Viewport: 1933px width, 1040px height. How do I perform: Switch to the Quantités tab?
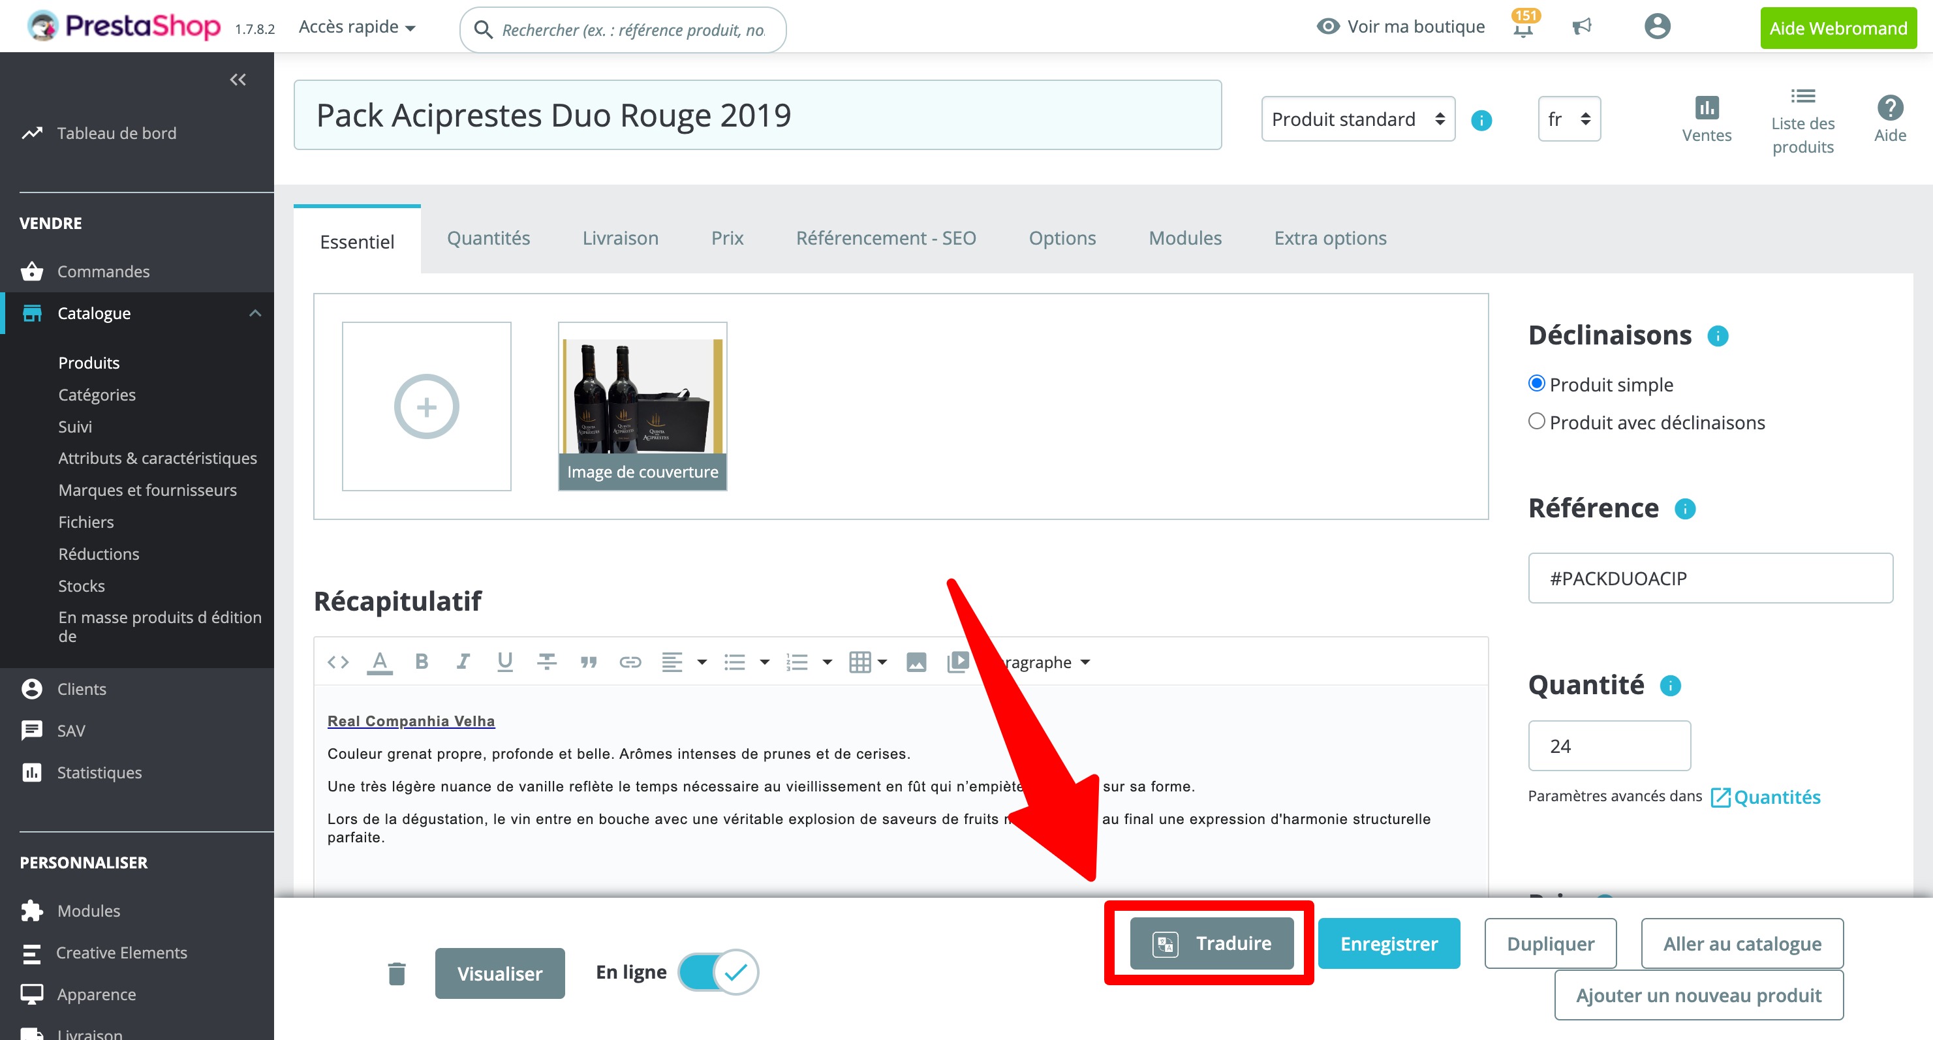tap(489, 238)
